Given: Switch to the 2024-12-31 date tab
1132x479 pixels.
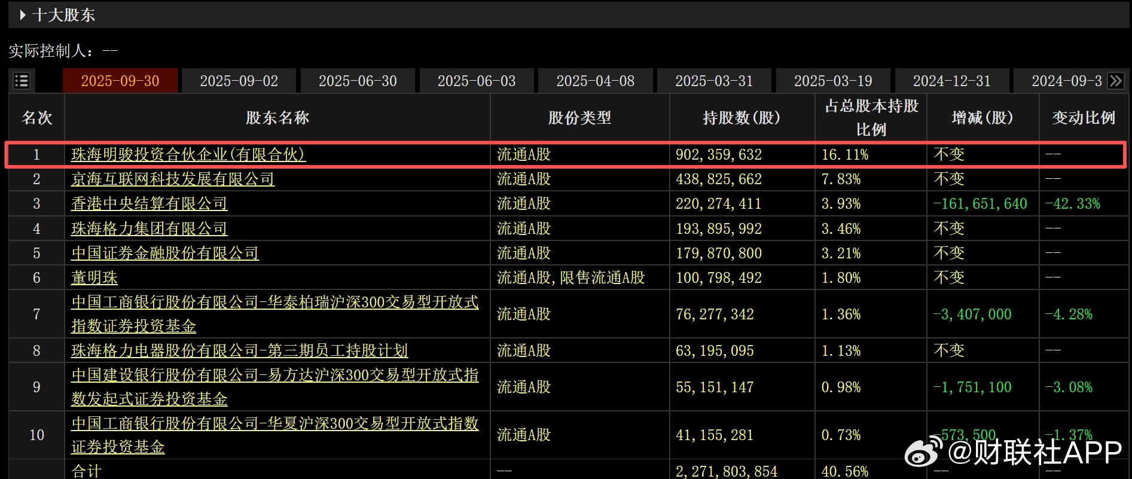Looking at the screenshot, I should tap(951, 81).
